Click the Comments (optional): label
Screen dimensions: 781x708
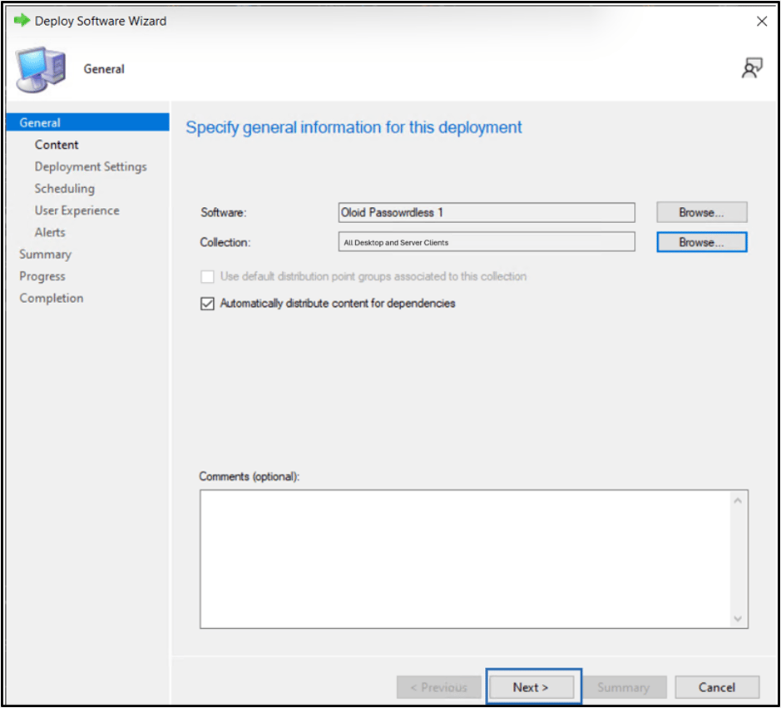pos(249,477)
